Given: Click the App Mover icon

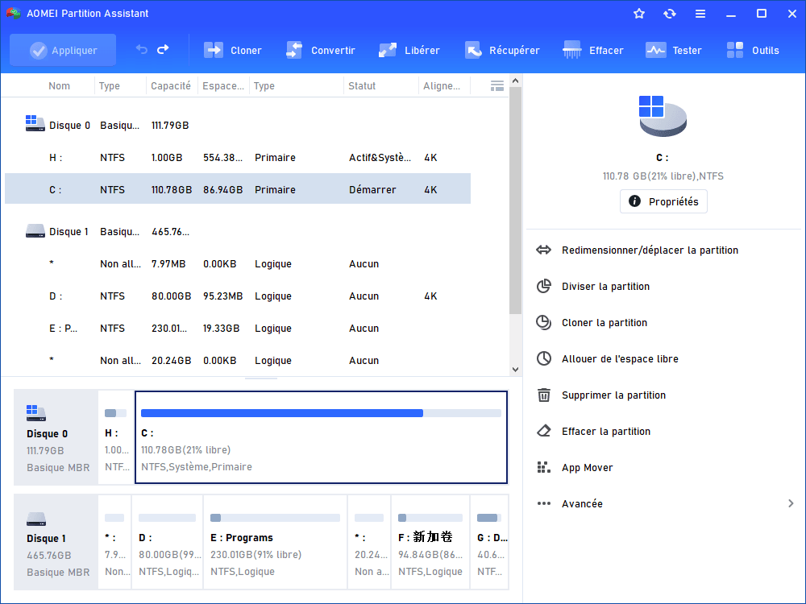Looking at the screenshot, I should 544,467.
